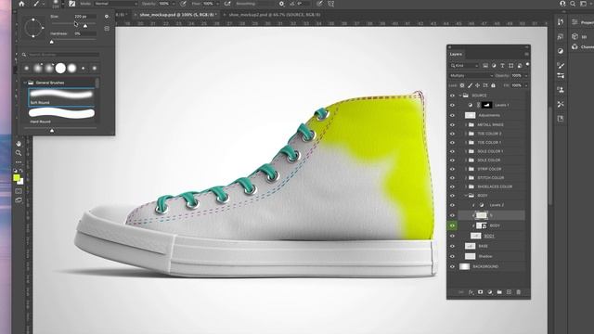This screenshot has height=334, width=594.
Task: Toggle the brush settings panel icon
Action: click(x=72, y=4)
